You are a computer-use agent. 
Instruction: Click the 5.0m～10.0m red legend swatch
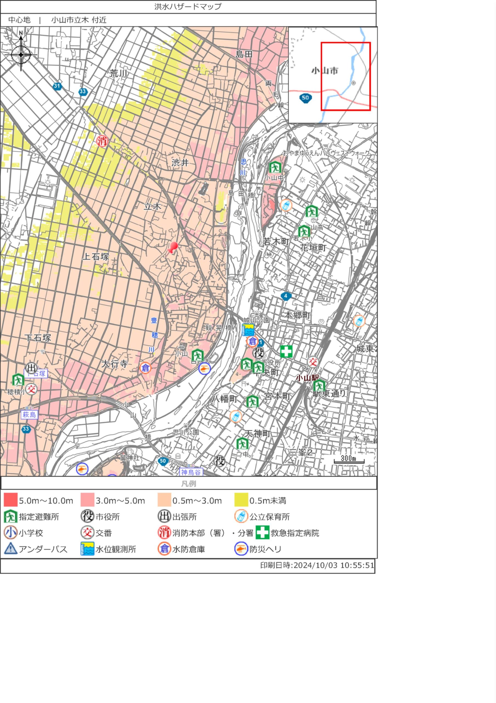tap(11, 500)
